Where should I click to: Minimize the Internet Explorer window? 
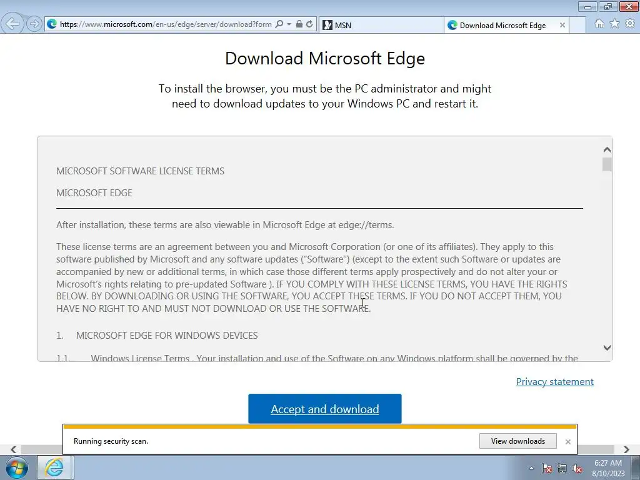coord(587,6)
